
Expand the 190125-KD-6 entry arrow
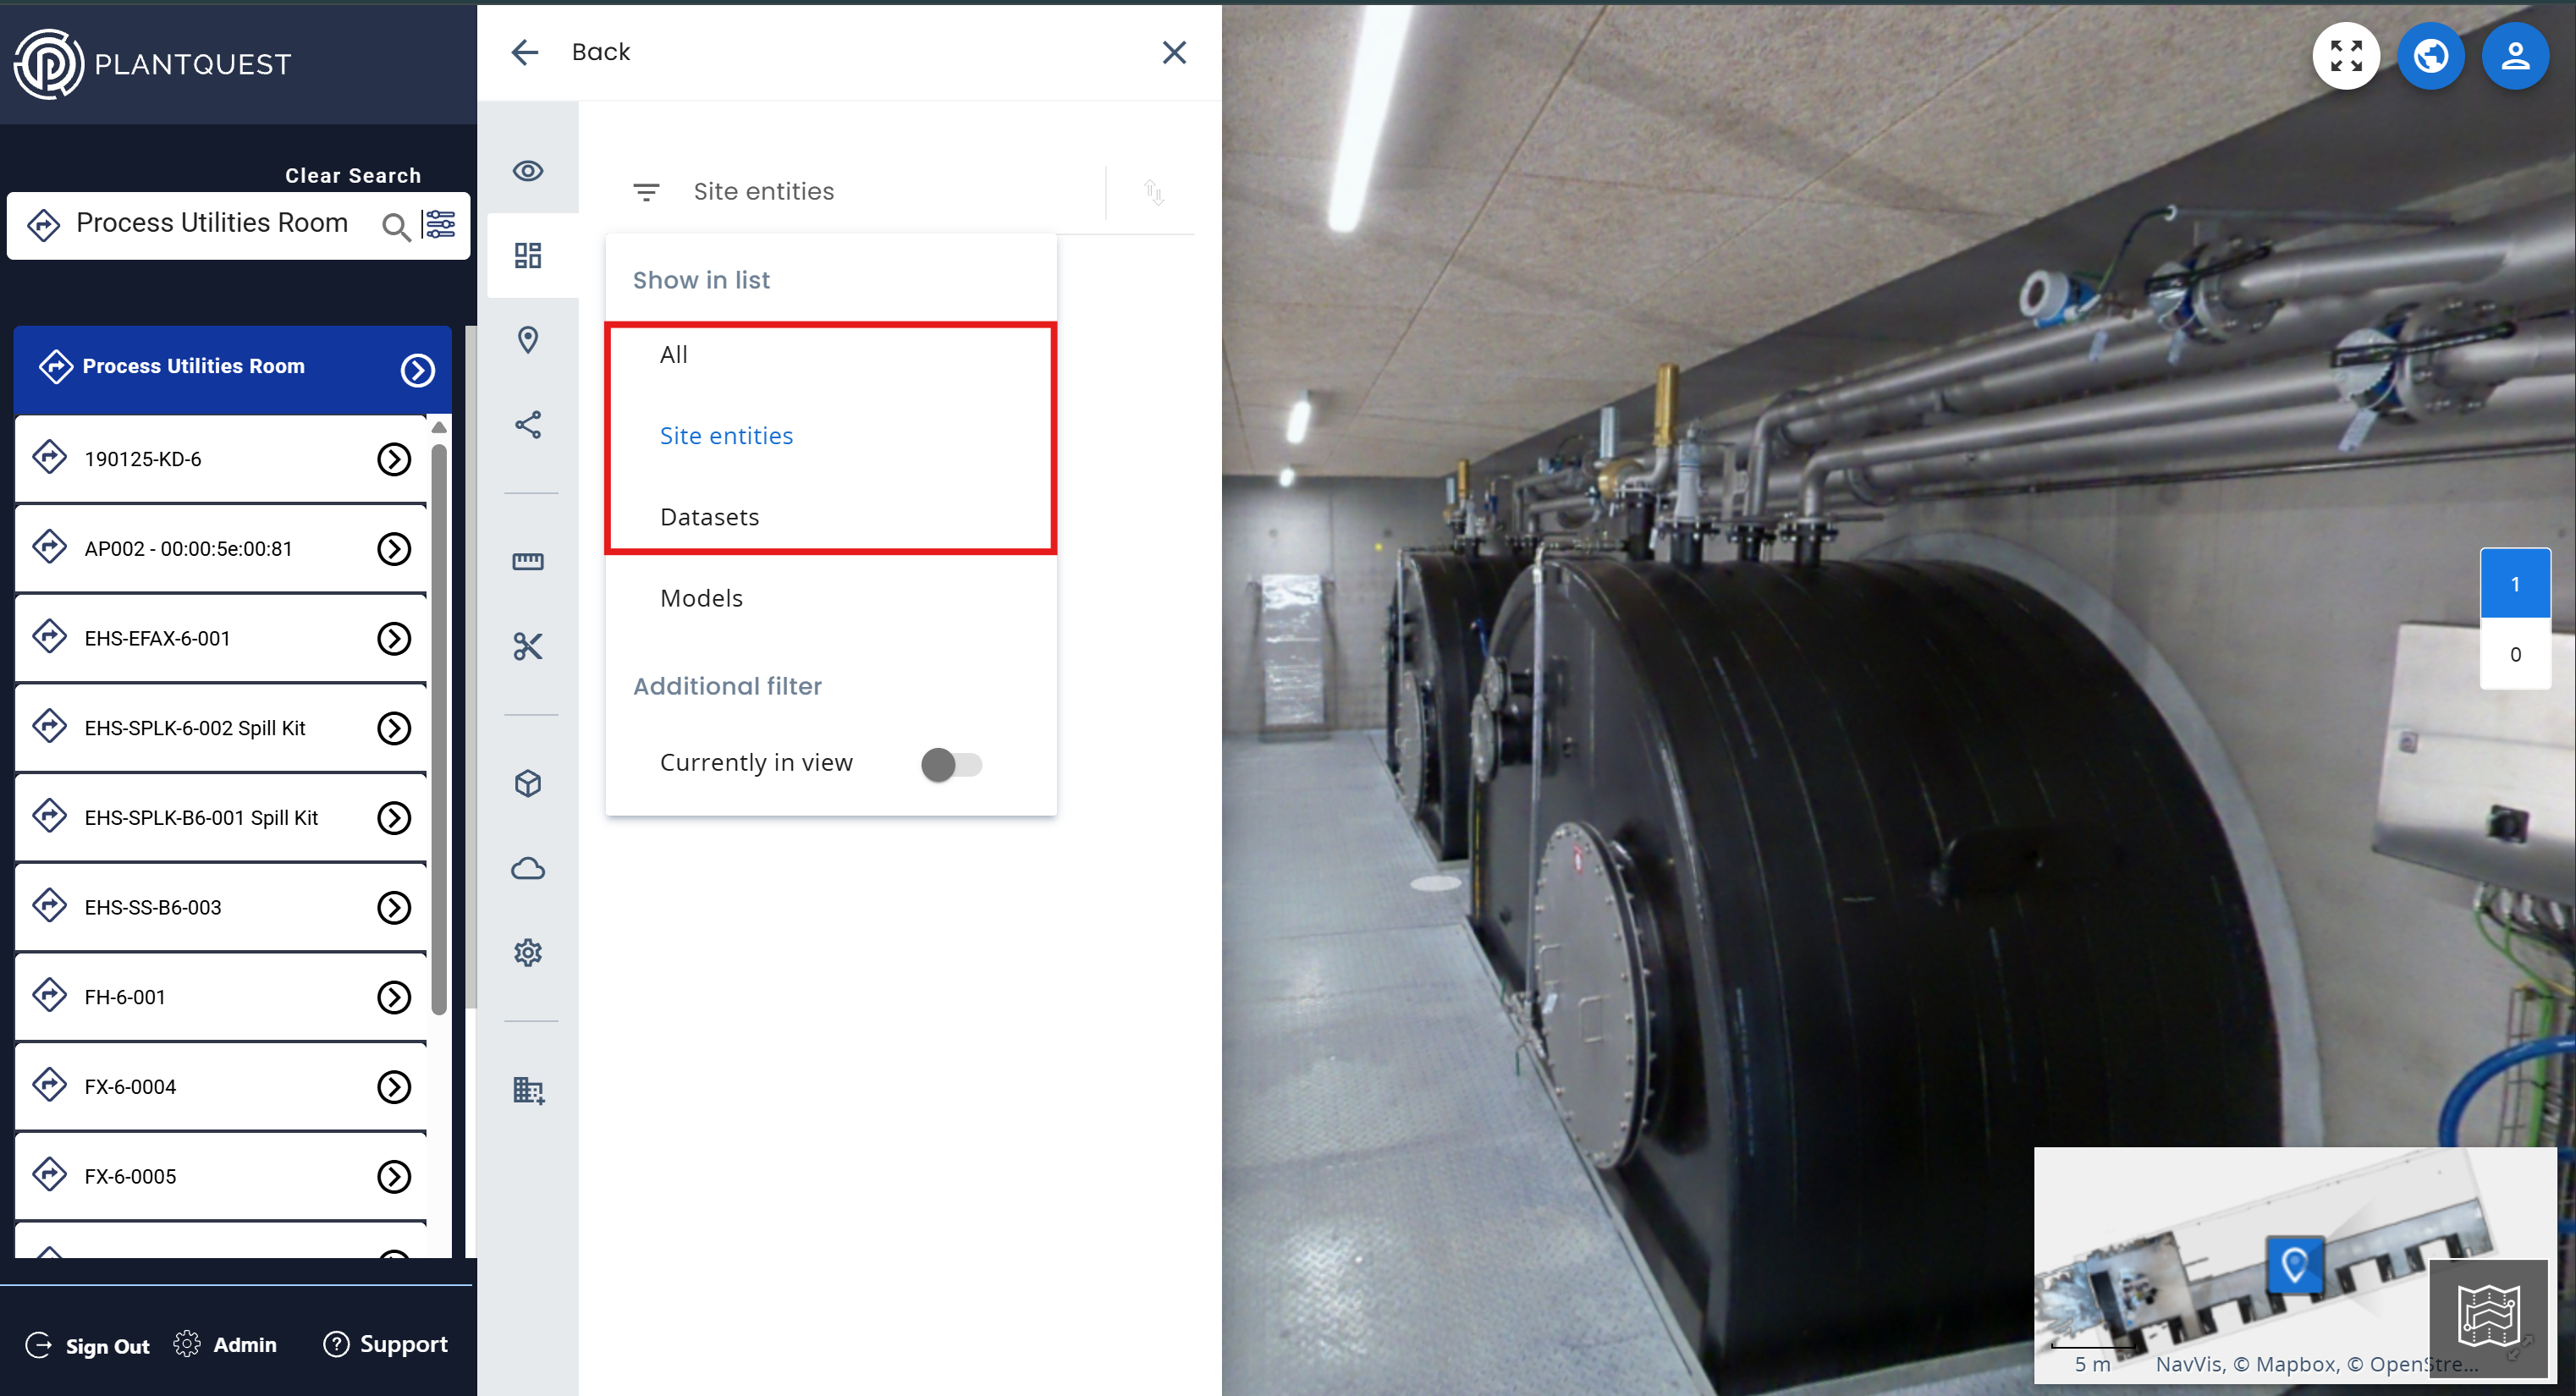pyautogui.click(x=394, y=459)
